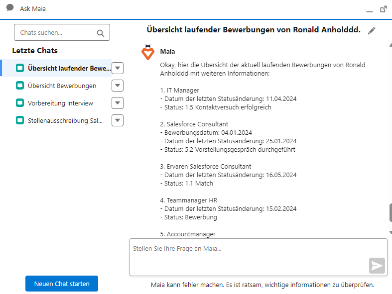Click the pop-out window icon
Screen dimensions: 392x294
(383, 9)
